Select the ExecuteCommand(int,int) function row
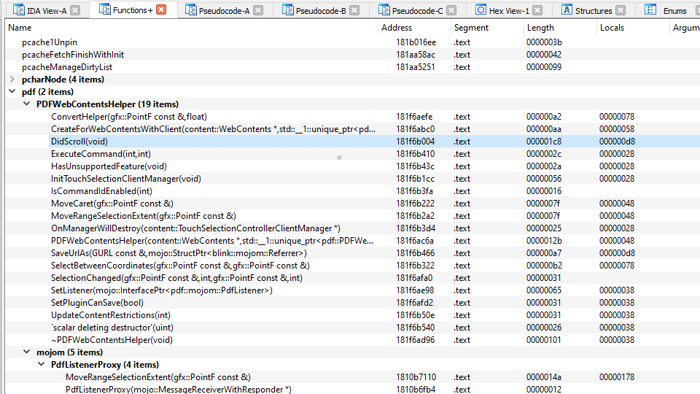This screenshot has height=394, width=700. pyautogui.click(x=353, y=154)
